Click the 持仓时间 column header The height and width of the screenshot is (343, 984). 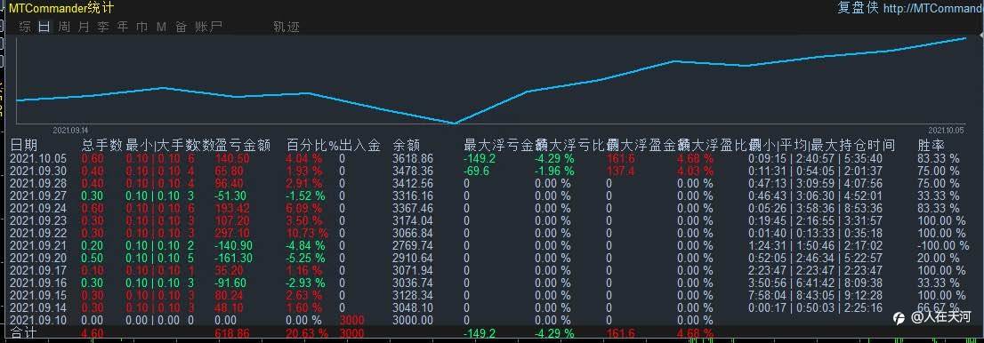[x=867, y=146]
